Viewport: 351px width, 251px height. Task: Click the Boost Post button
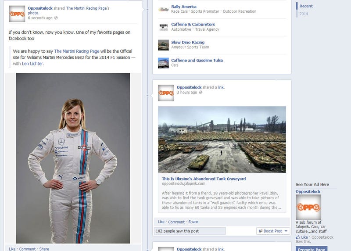pyautogui.click(x=273, y=231)
